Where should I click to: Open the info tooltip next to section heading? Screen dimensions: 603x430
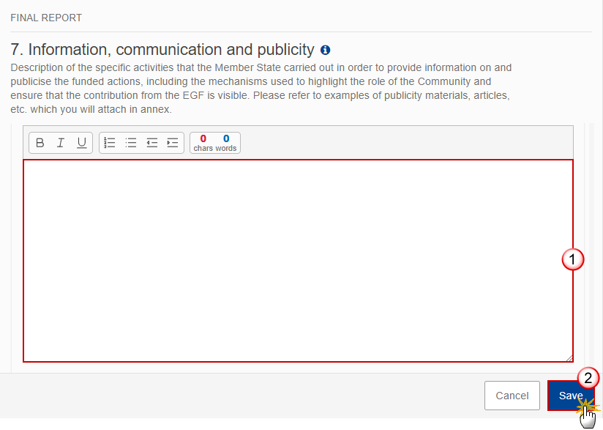pyautogui.click(x=326, y=50)
